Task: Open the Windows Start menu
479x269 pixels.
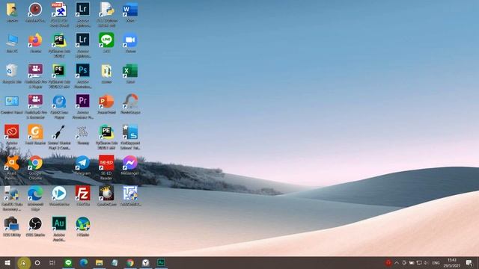Action: click(x=7, y=262)
